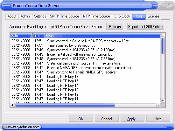This screenshot has height=131, width=175.
Task: Click the status indicator beside bytefusion.com
Action: tap(5, 127)
